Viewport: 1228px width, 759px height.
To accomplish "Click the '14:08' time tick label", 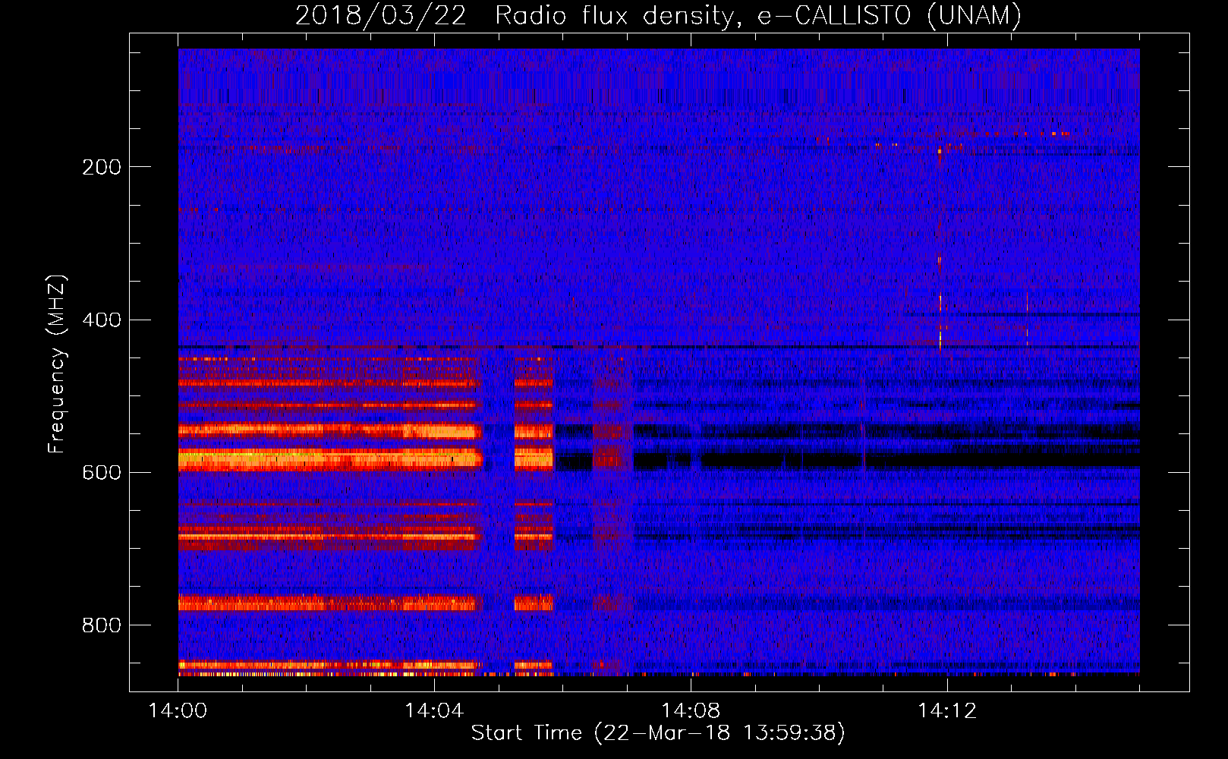I will tap(691, 711).
